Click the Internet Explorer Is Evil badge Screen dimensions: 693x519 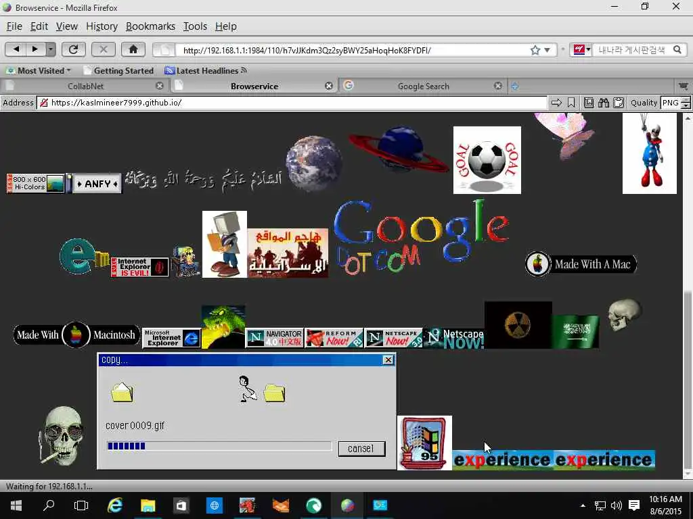pos(139,267)
